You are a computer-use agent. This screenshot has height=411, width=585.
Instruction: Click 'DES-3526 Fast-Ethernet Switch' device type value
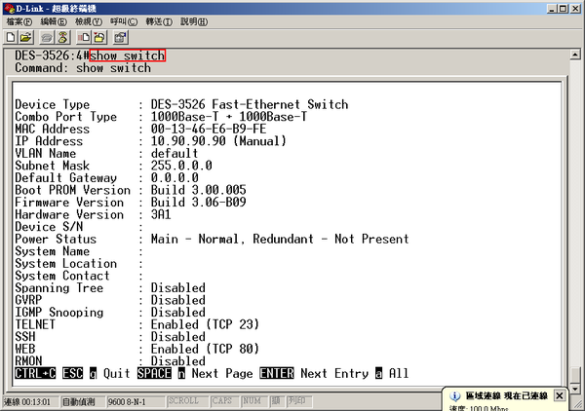pyautogui.click(x=250, y=104)
